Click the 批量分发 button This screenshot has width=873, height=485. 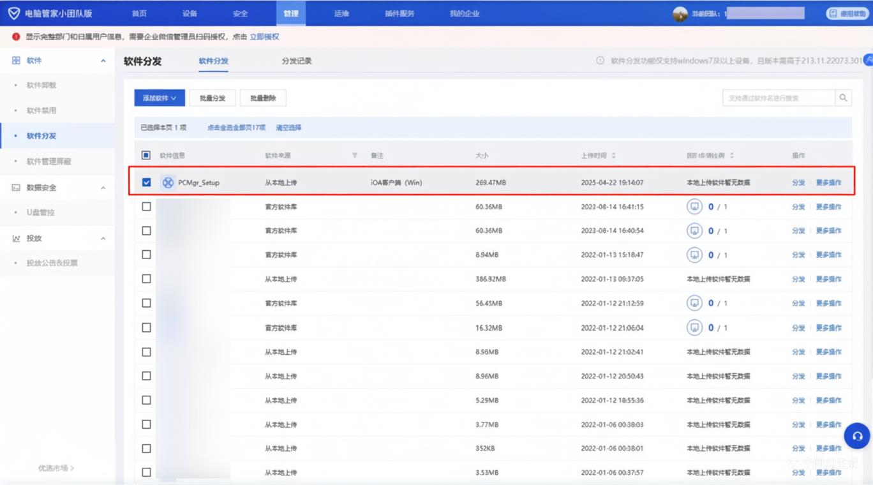tap(213, 98)
